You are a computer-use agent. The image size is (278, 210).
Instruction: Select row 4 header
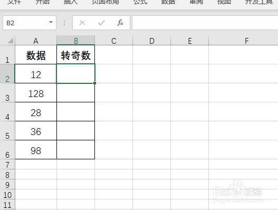coord(7,112)
